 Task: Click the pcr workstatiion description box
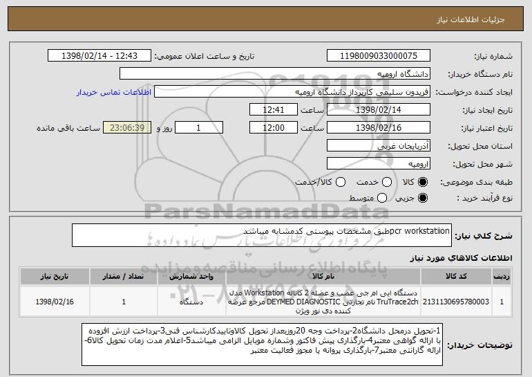262,235
